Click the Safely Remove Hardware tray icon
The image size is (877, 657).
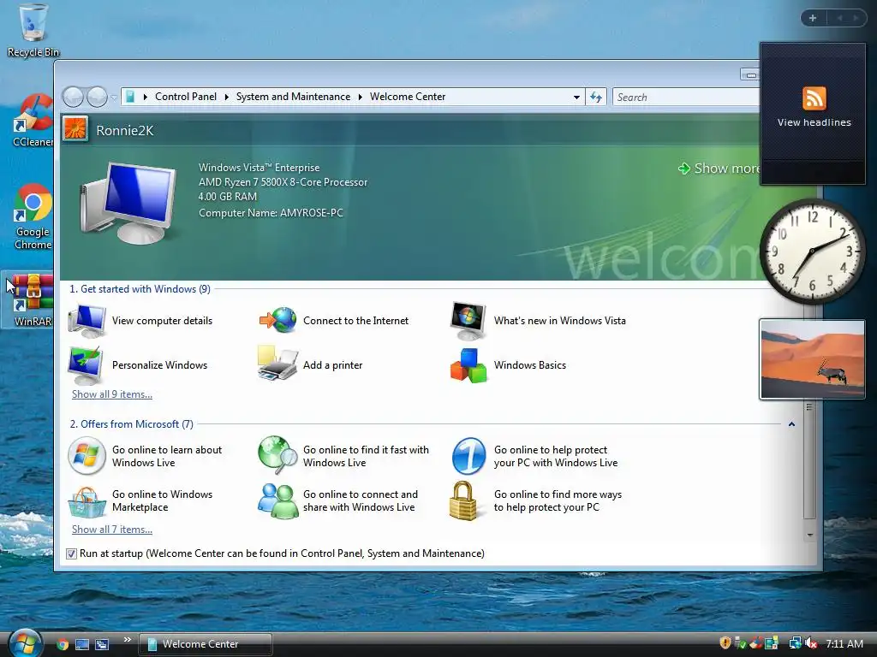point(740,643)
